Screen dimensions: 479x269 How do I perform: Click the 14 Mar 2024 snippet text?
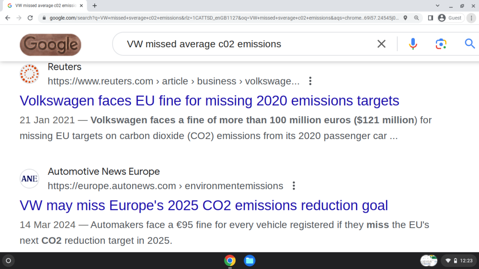(x=224, y=232)
